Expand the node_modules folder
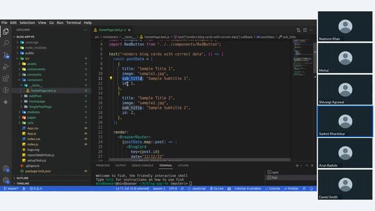 (36, 47)
